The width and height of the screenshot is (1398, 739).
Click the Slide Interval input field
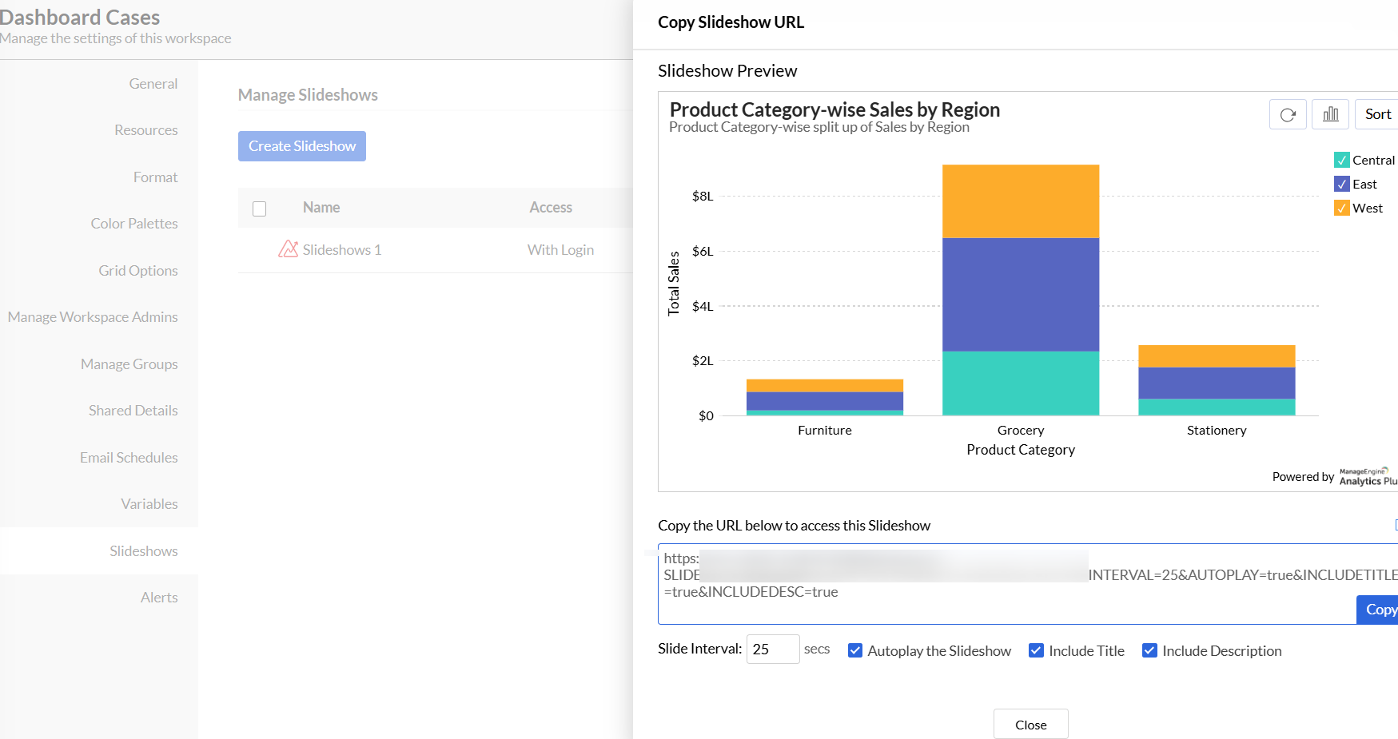click(x=772, y=650)
